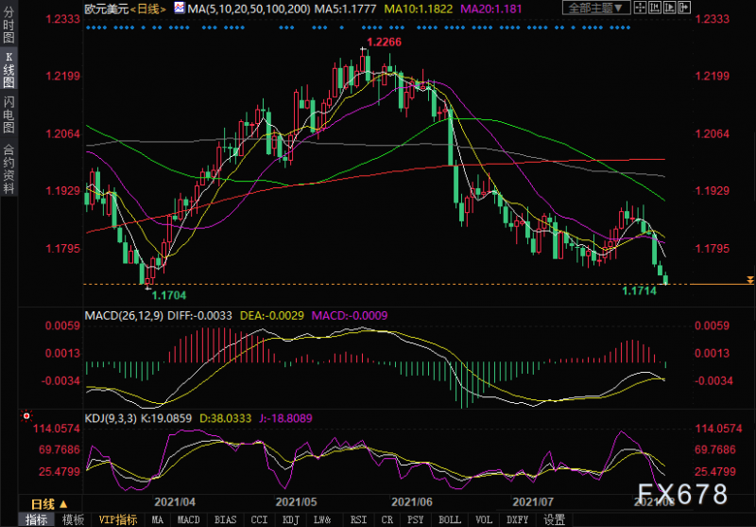Click the expand panel arrow icon

[684, 8]
